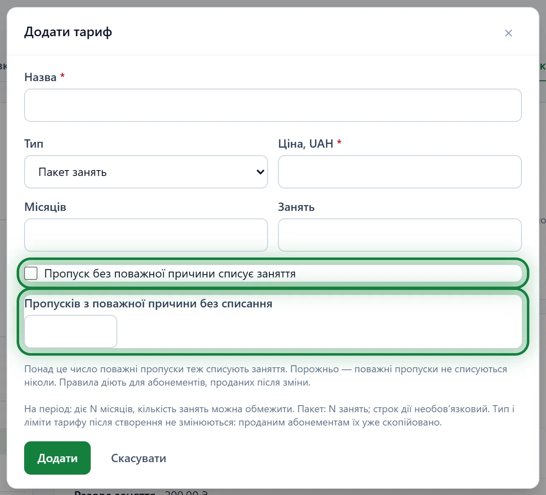Click the Занять label text
Screen dimensions: 546x495
296,207
